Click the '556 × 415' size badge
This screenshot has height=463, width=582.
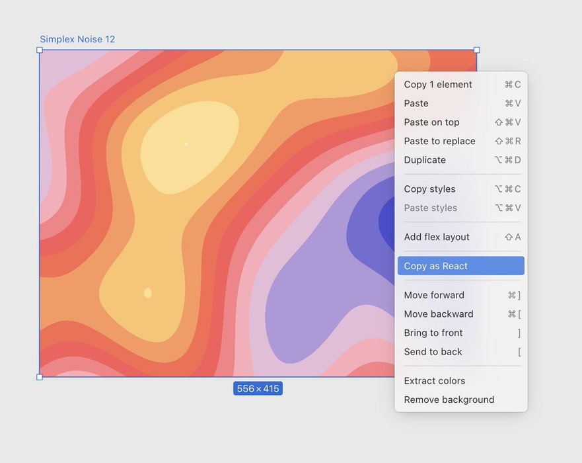(258, 389)
